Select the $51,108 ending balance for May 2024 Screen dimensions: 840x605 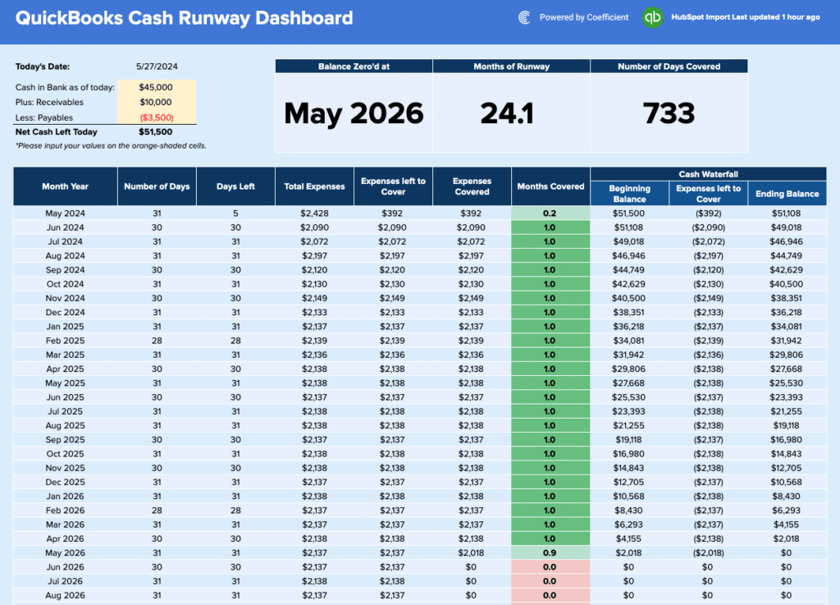click(786, 213)
